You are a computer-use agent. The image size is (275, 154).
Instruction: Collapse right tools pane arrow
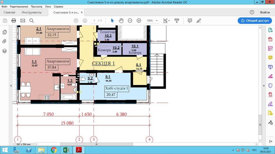(x=264, y=86)
